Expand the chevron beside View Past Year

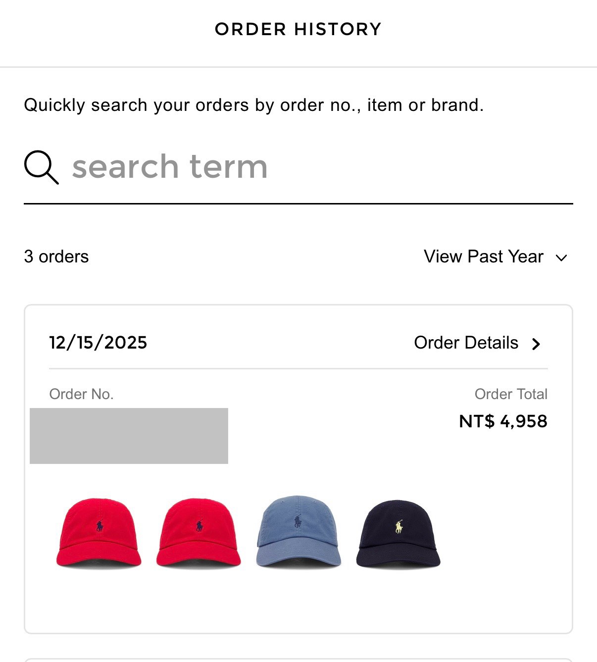561,257
